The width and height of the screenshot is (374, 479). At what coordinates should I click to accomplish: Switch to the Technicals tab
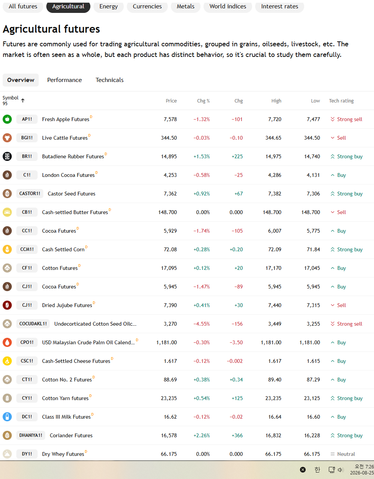(x=109, y=80)
